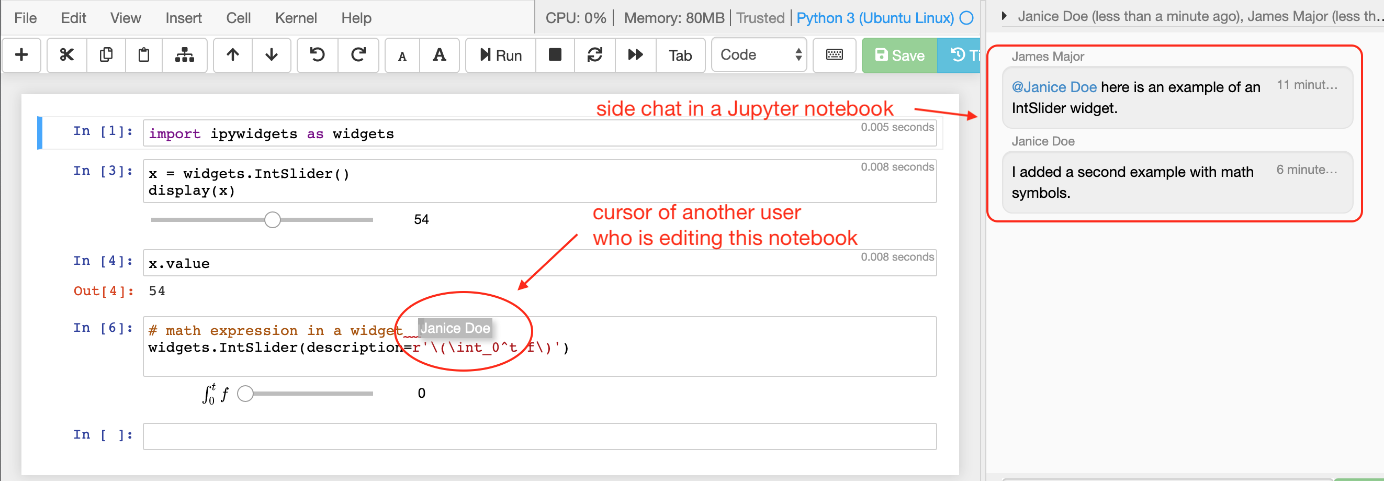Run all cells with the fast-forward icon
Screen dimensions: 1384x481
[x=635, y=55]
